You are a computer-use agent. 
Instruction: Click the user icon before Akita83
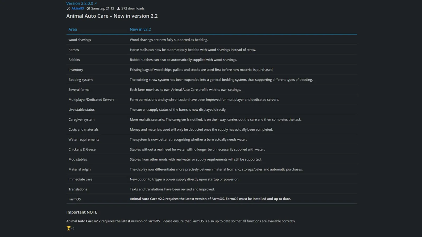click(69, 8)
